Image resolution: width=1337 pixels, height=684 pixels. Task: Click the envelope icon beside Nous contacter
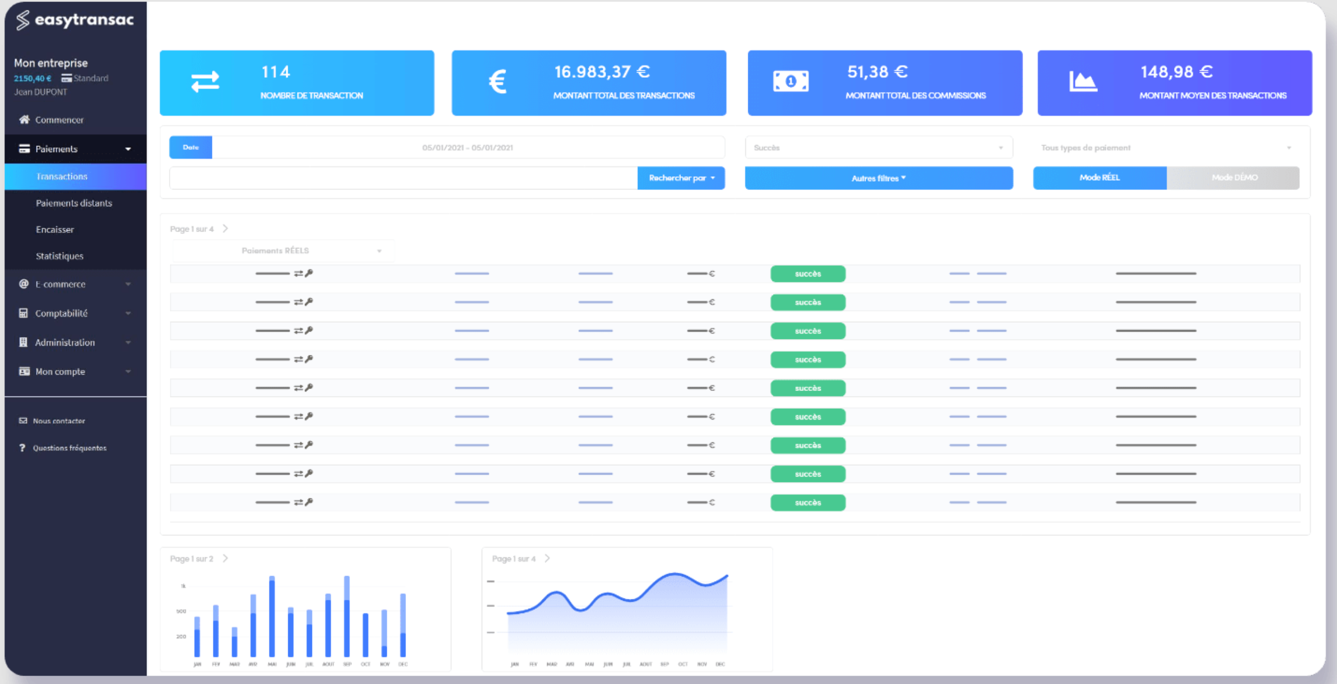[23, 421]
